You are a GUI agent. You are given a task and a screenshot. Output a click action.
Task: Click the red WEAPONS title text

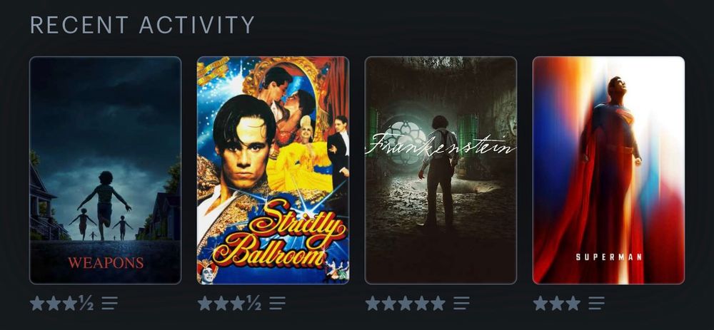(106, 263)
